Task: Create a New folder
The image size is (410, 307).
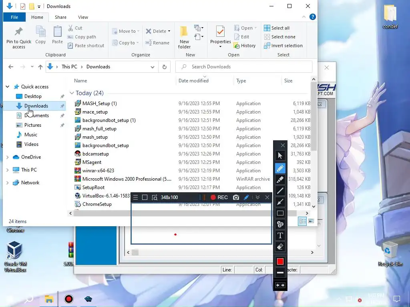Action: pos(184,37)
